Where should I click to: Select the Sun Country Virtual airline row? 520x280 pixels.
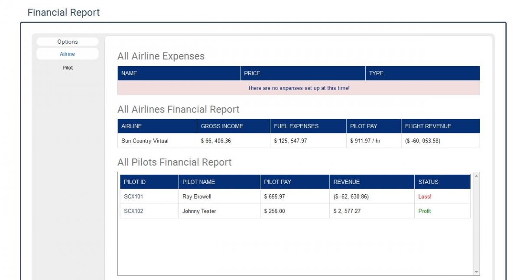pyautogui.click(x=299, y=141)
